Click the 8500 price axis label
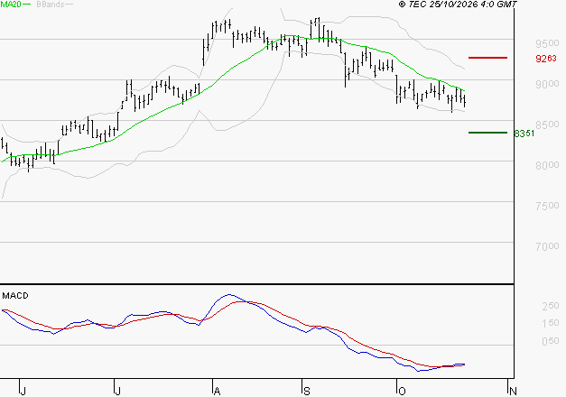The image size is (566, 397). coord(547,125)
